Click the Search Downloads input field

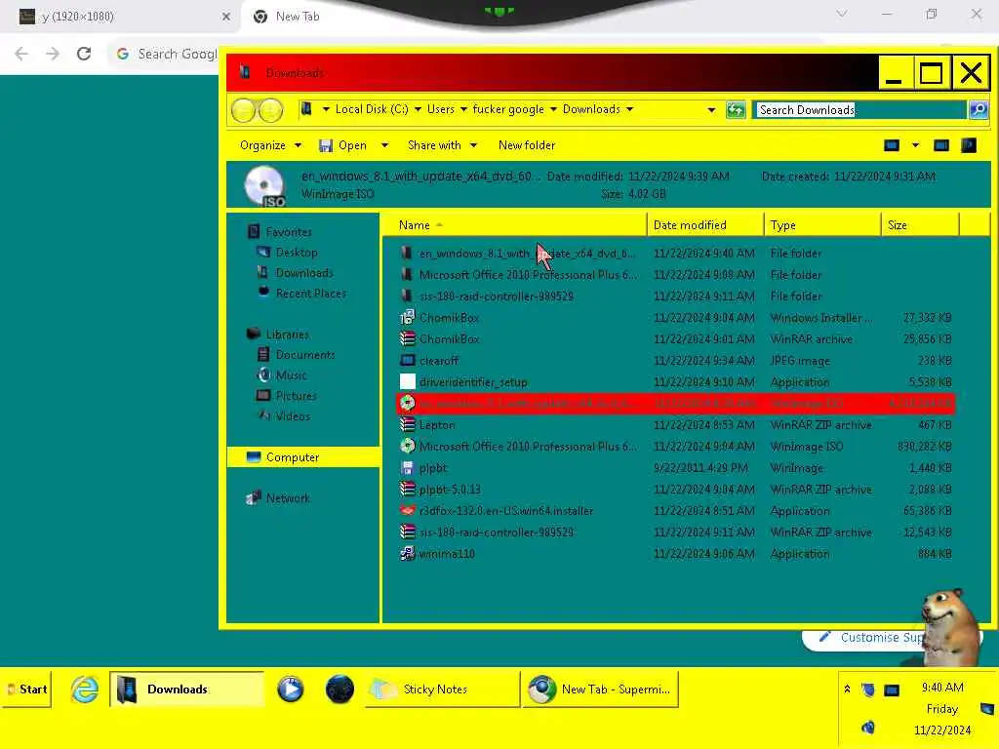tap(860, 109)
